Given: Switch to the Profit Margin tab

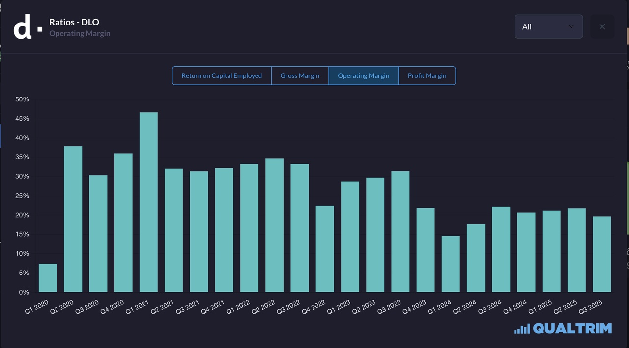Looking at the screenshot, I should pyautogui.click(x=427, y=75).
